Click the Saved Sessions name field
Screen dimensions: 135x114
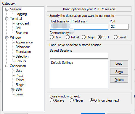coord(79,56)
